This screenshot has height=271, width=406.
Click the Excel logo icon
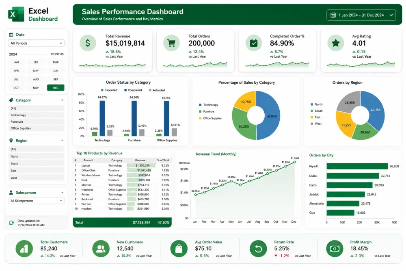pyautogui.click(x=16, y=14)
